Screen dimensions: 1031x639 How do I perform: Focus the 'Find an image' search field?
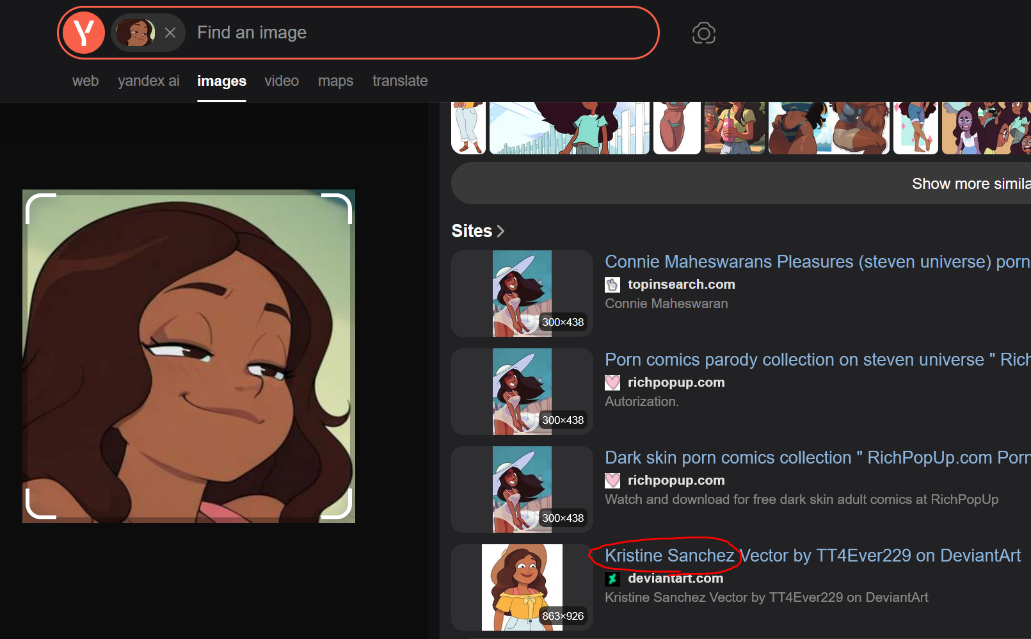(x=422, y=33)
